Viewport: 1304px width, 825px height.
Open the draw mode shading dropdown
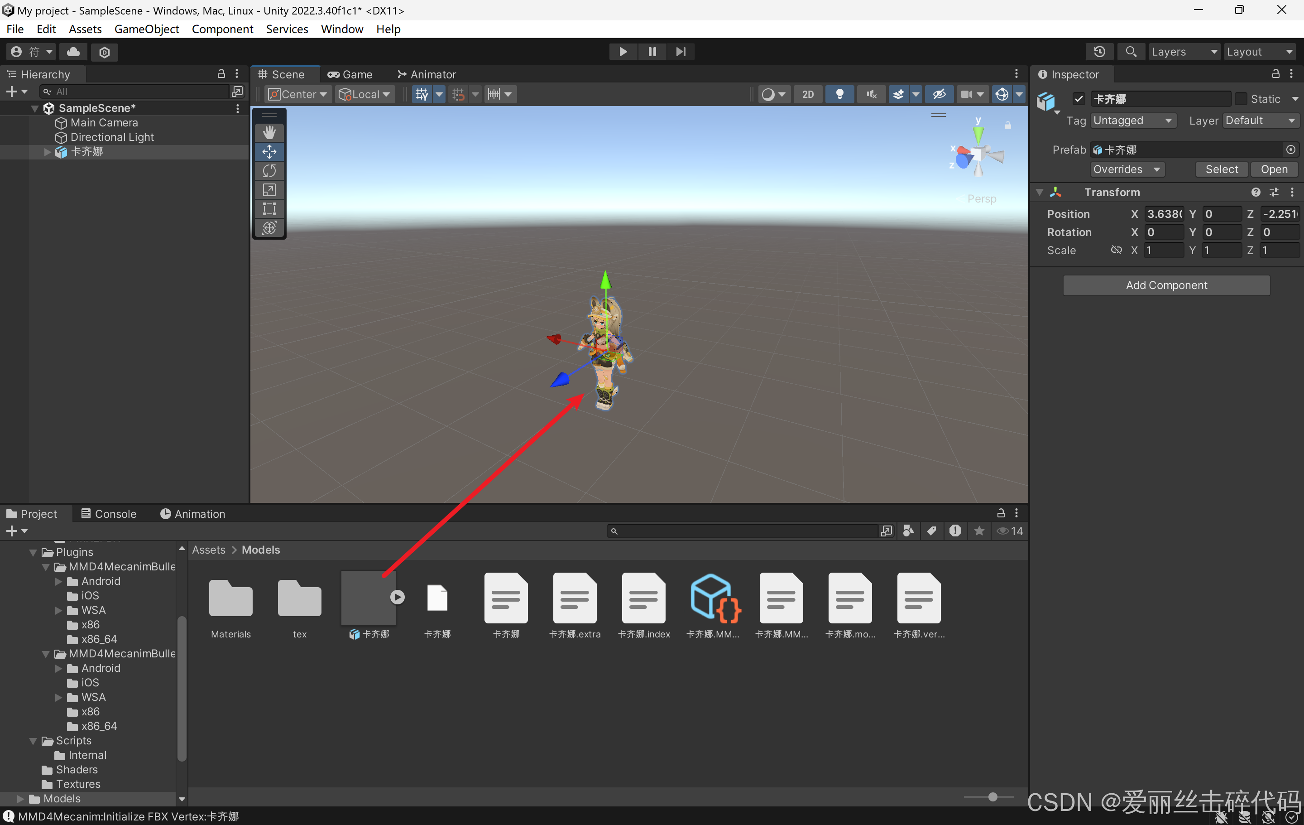(x=774, y=94)
